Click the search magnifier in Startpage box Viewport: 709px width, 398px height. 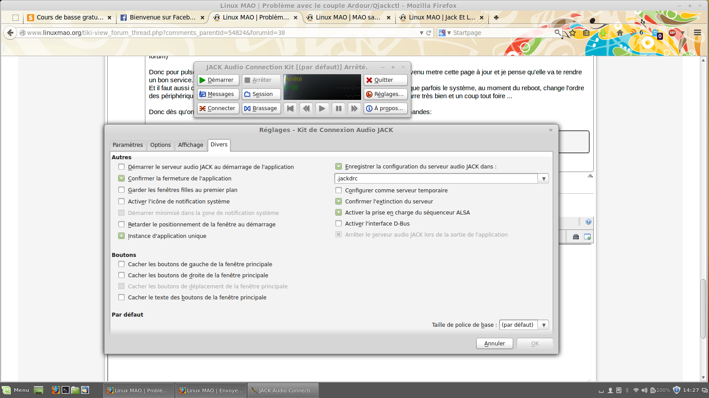(x=557, y=32)
